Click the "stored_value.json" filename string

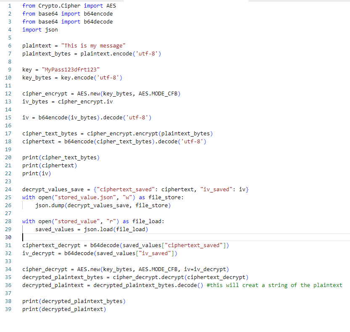tap(85, 198)
